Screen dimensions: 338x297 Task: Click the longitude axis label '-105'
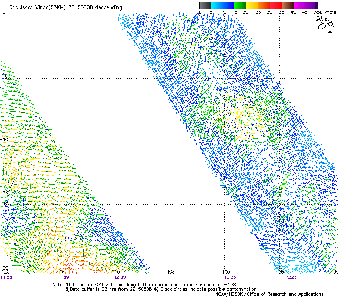(x=169, y=272)
